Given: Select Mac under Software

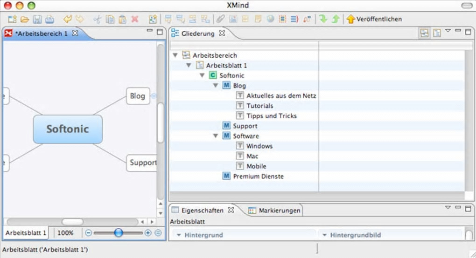Looking at the screenshot, I should (x=252, y=156).
